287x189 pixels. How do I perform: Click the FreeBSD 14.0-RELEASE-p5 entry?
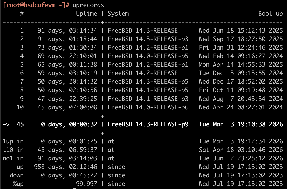(x=148, y=56)
